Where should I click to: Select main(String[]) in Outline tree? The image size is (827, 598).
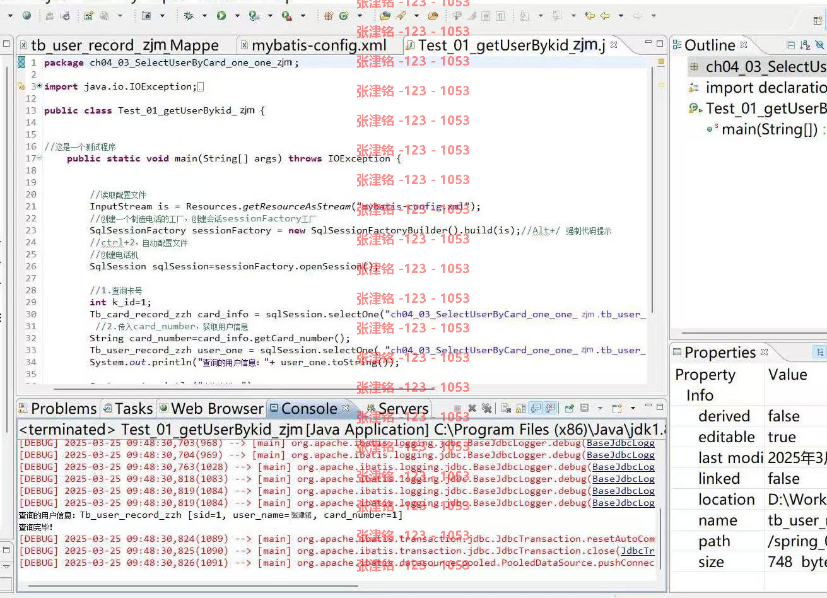[768, 129]
